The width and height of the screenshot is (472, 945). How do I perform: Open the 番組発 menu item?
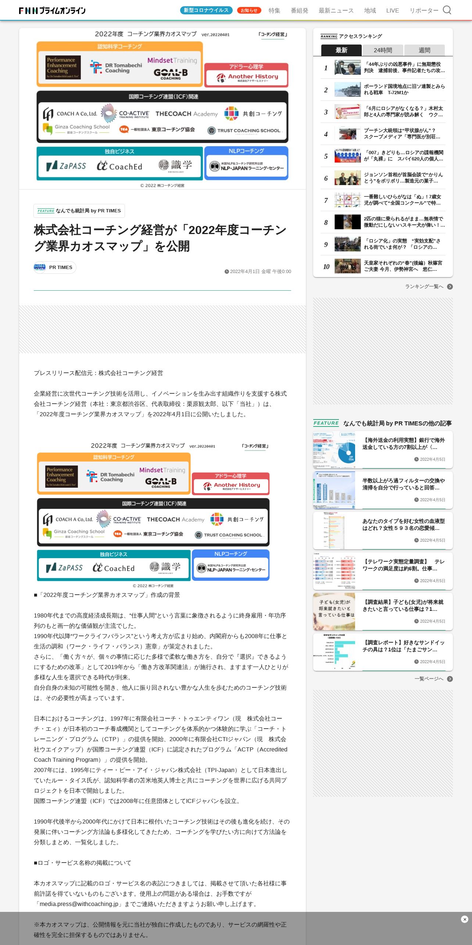pos(300,10)
